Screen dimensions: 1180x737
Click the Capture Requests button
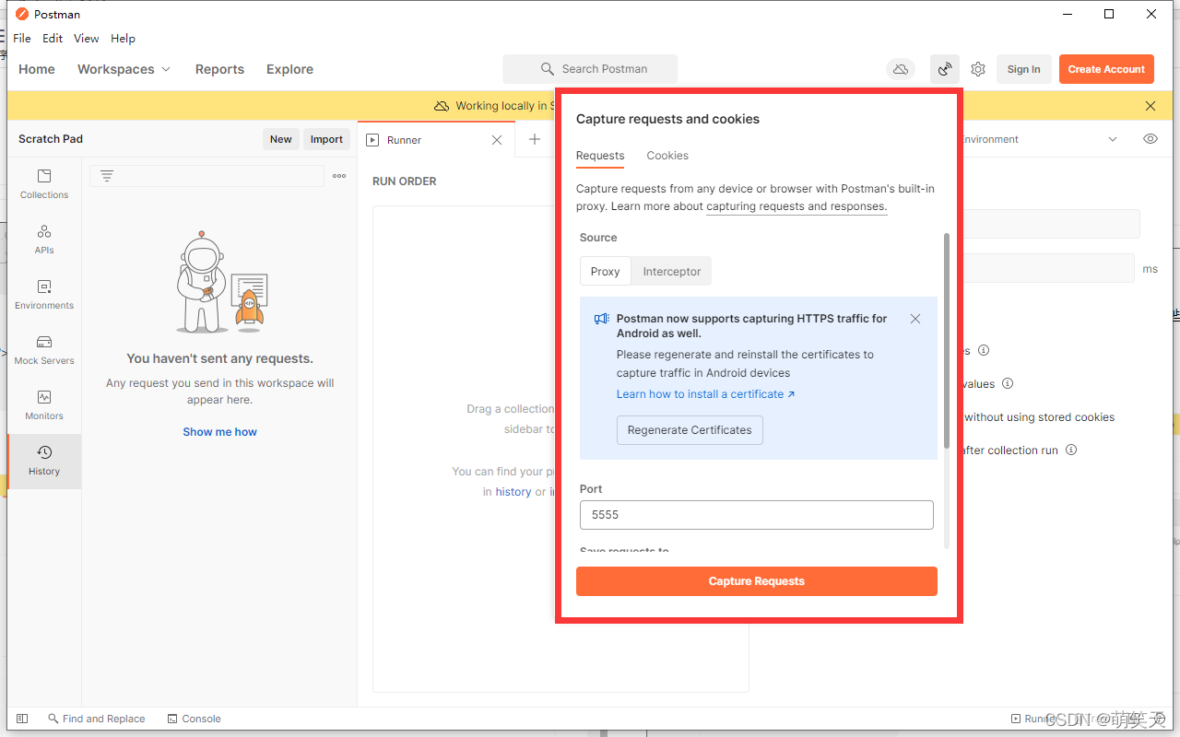tap(757, 581)
